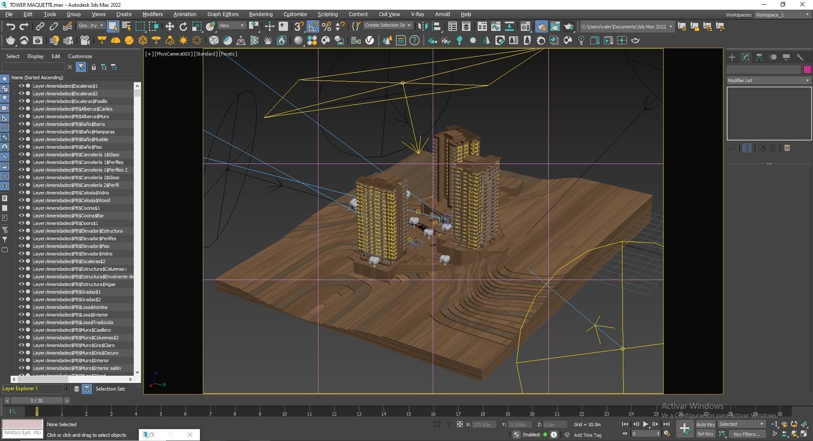Open the Key Filters dialog
The width and height of the screenshot is (813, 441).
(x=747, y=434)
